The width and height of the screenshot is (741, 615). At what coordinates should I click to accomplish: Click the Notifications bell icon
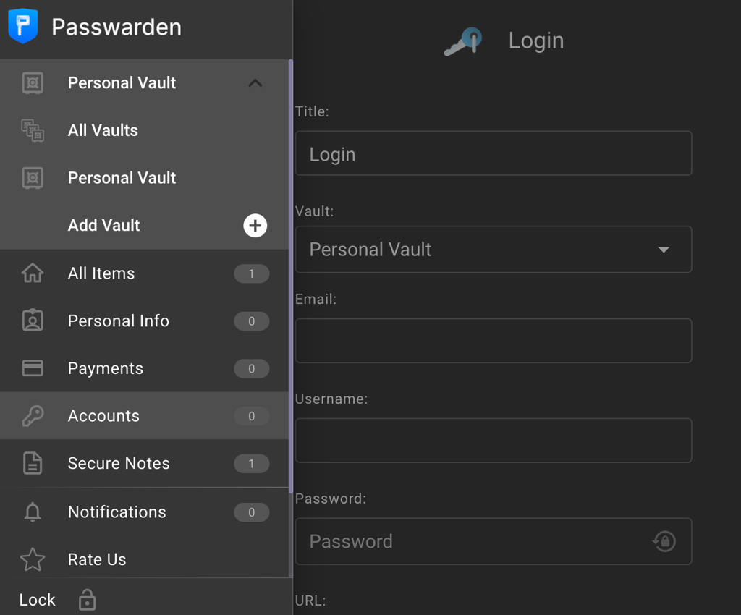click(33, 512)
